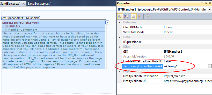
Task: Click the SpiceLogicPayPalControl header text
Action: pos(21,23)
